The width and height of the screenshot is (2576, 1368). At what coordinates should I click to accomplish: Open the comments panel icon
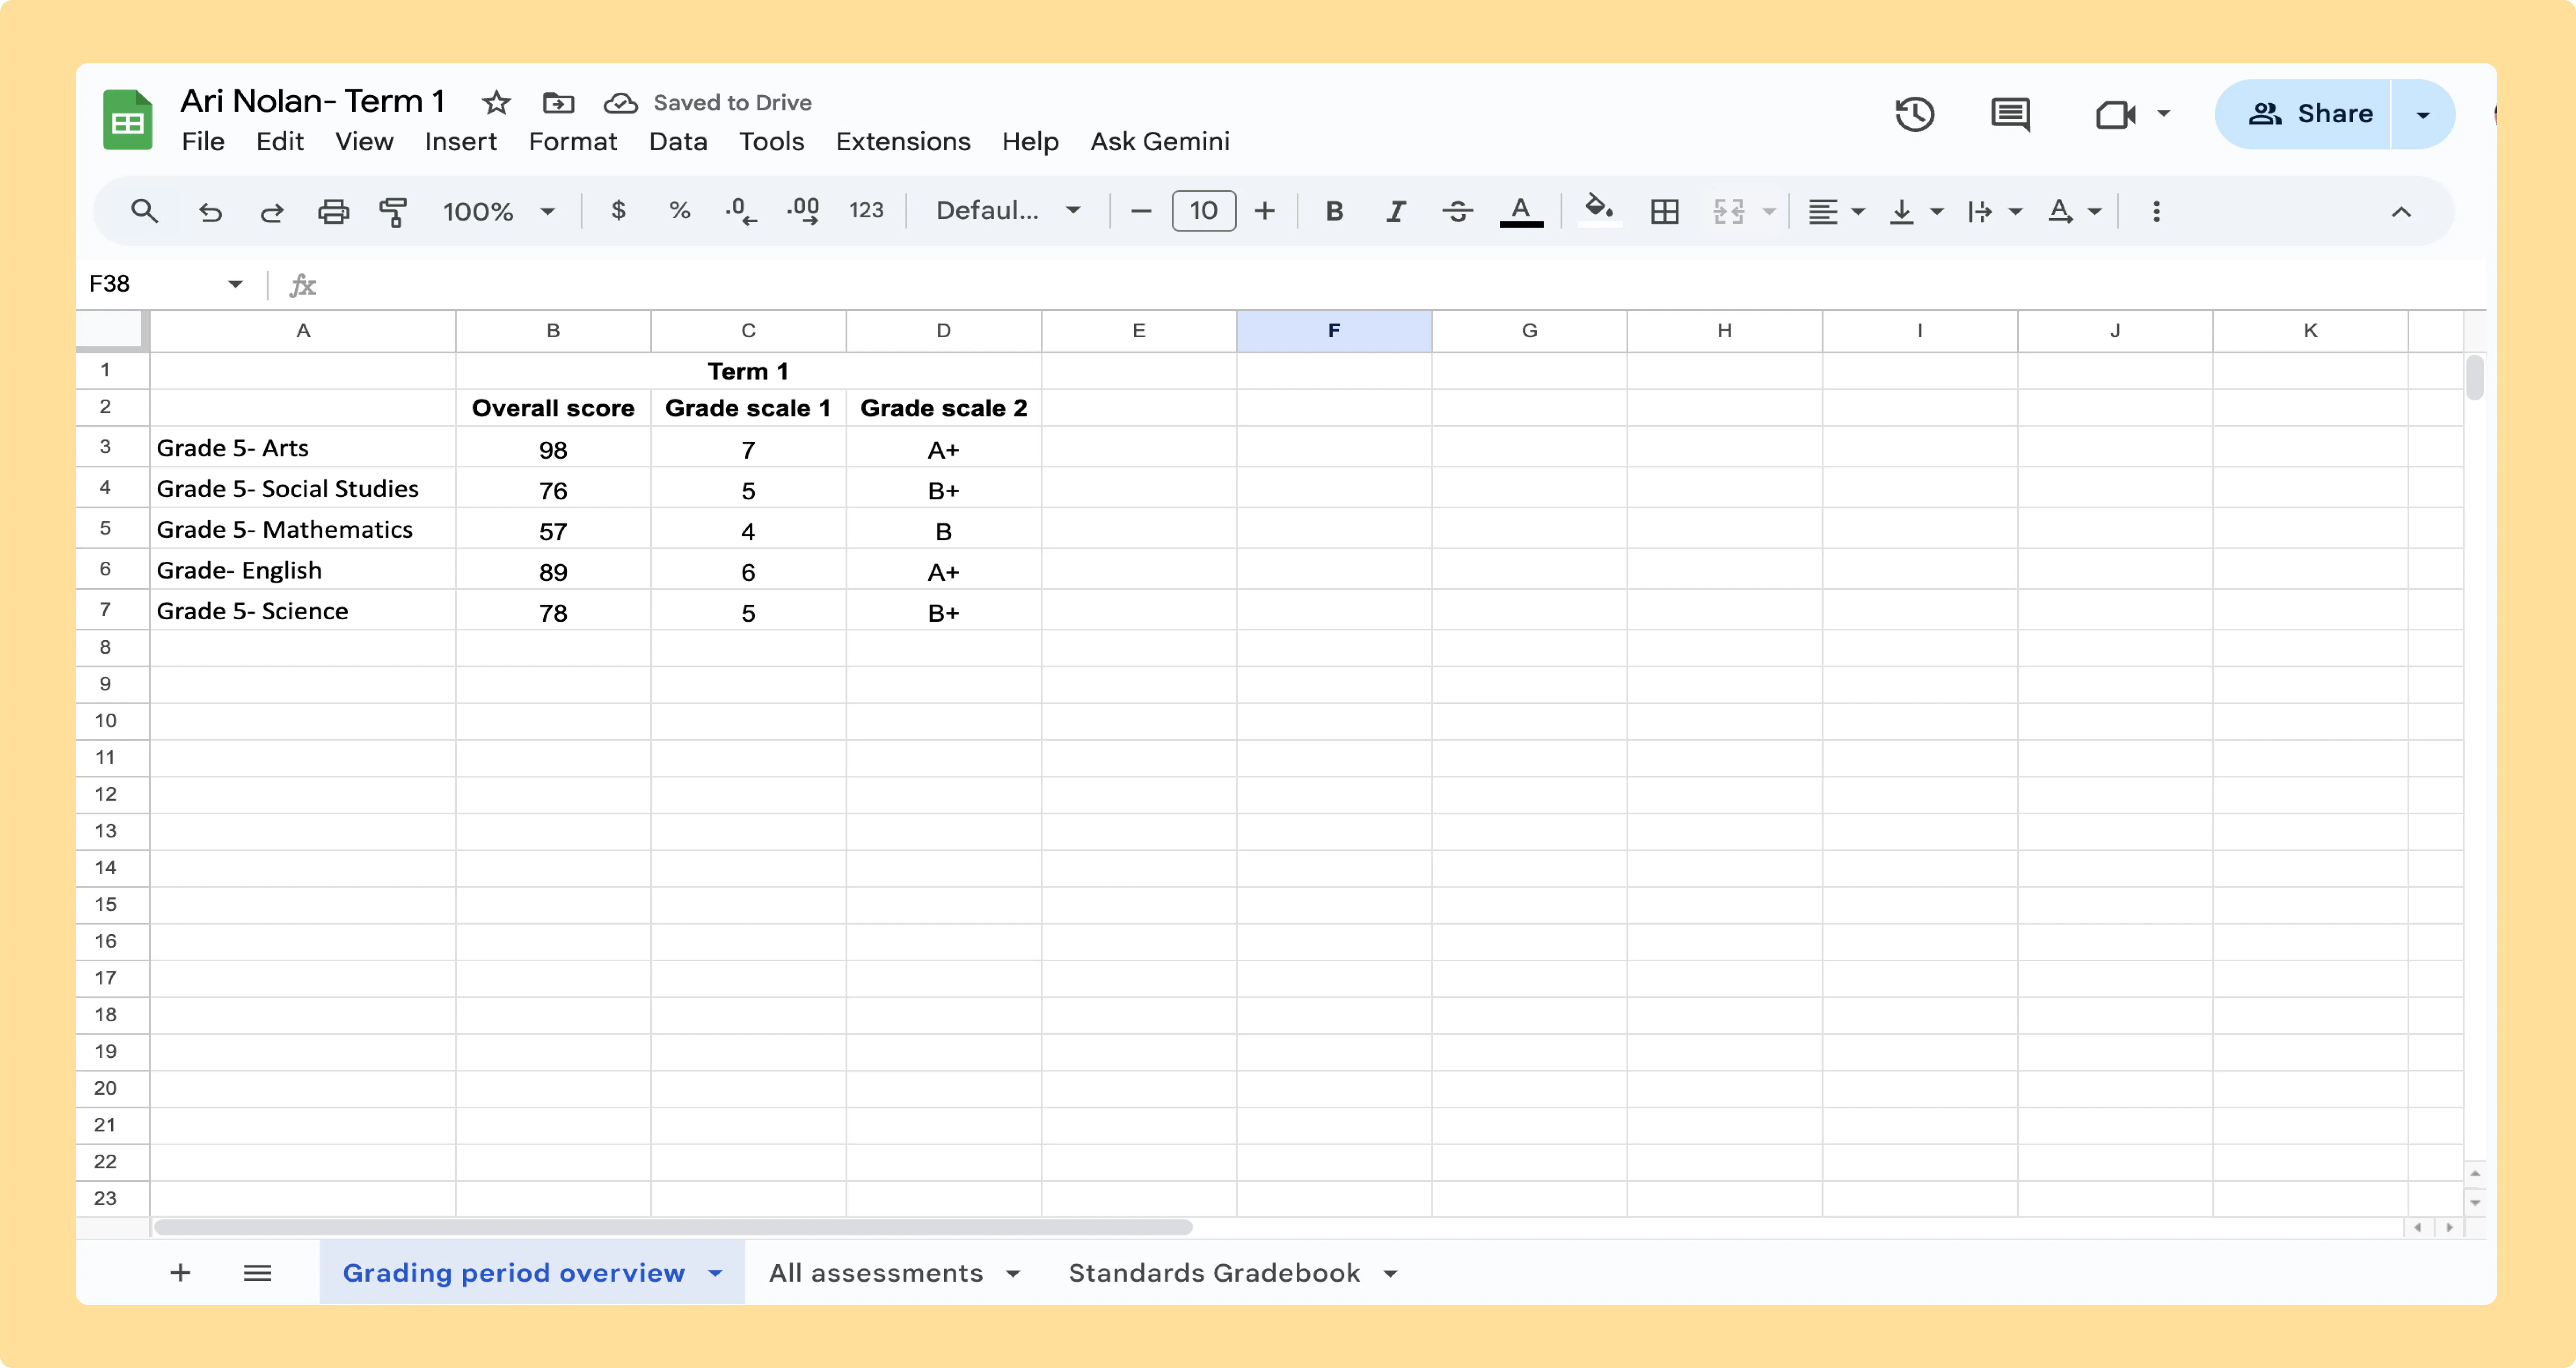pos(2010,114)
